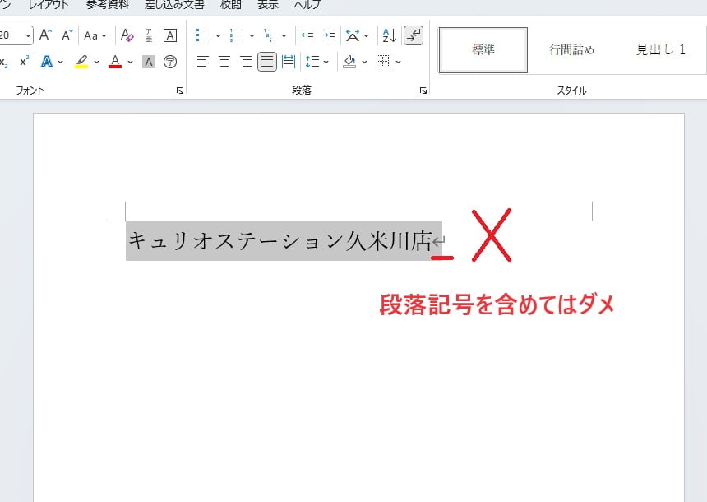Apply superscript formatting
707x502 pixels.
(25, 62)
